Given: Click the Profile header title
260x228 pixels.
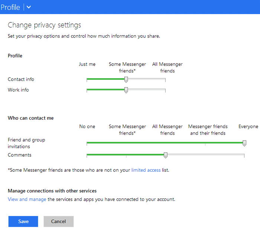Looking at the screenshot, I should pyautogui.click(x=10, y=7).
